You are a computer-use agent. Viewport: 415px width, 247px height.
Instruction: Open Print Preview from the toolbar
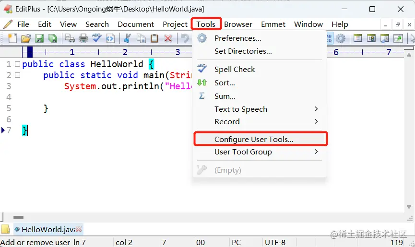(70, 38)
